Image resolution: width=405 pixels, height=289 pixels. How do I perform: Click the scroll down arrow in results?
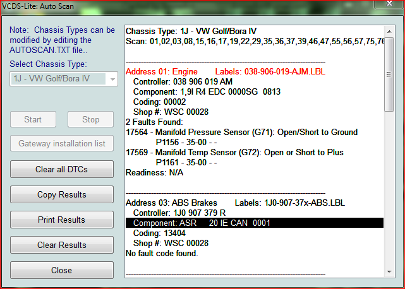389,272
